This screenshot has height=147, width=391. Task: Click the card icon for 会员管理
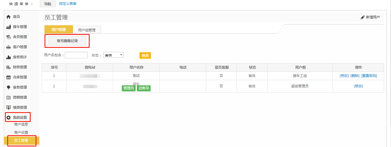coord(8,37)
